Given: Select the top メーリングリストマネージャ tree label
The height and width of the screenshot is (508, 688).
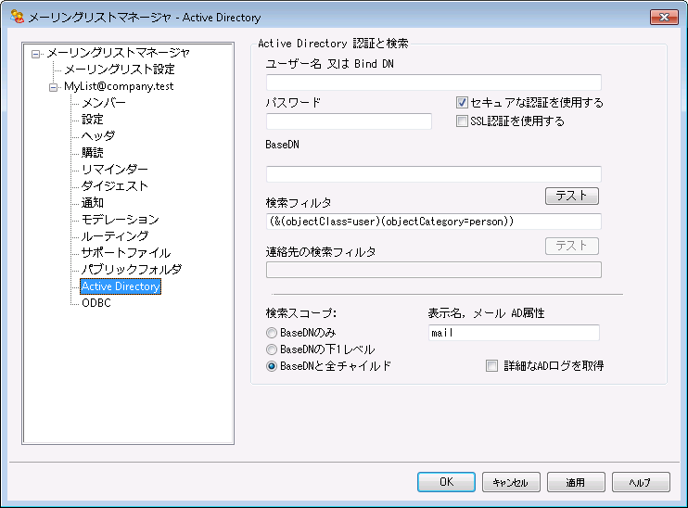Looking at the screenshot, I should 119,53.
